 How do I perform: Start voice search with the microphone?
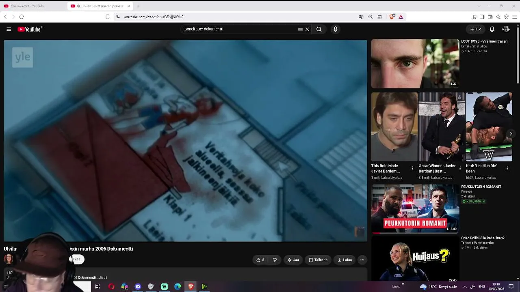point(335,29)
